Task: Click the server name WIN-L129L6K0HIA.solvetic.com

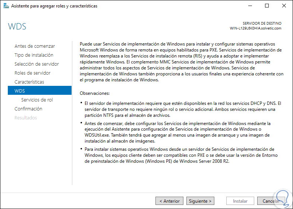Action: 256,28
